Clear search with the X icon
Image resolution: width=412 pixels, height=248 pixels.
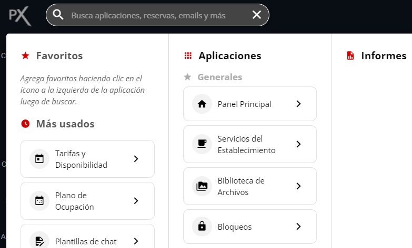coord(257,15)
